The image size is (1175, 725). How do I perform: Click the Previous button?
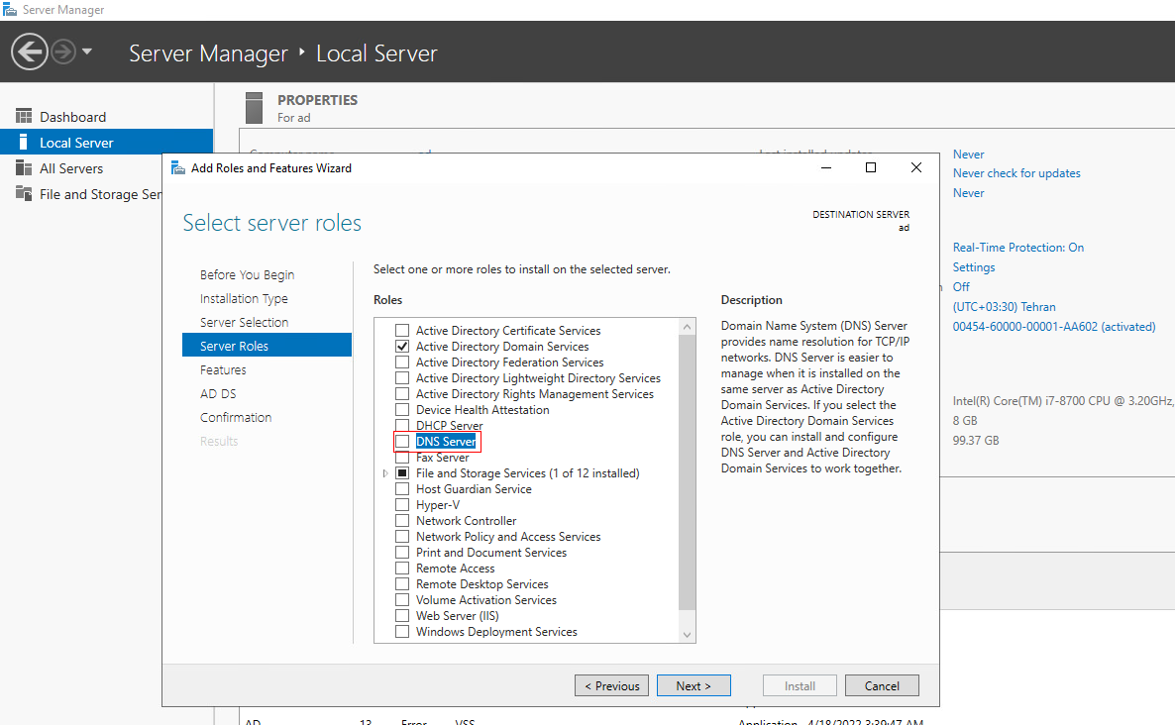[x=612, y=685]
